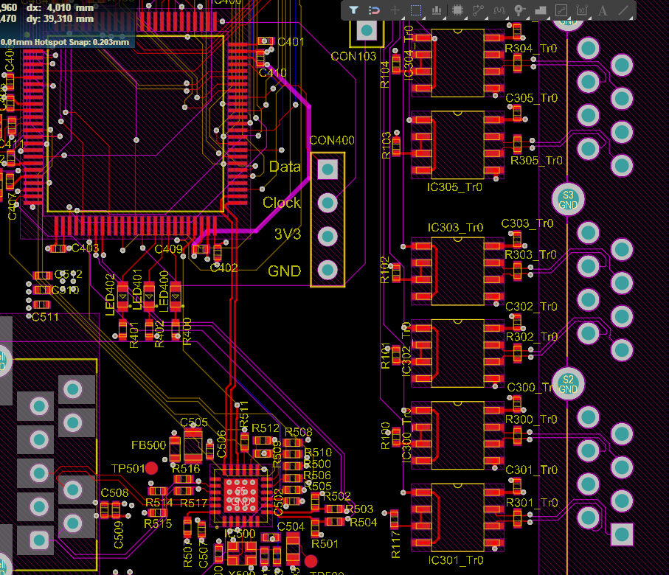Select the R503 designator label
669x575 pixels.
[x=359, y=509]
